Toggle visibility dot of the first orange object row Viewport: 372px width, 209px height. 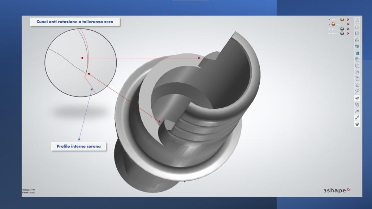coord(329,20)
